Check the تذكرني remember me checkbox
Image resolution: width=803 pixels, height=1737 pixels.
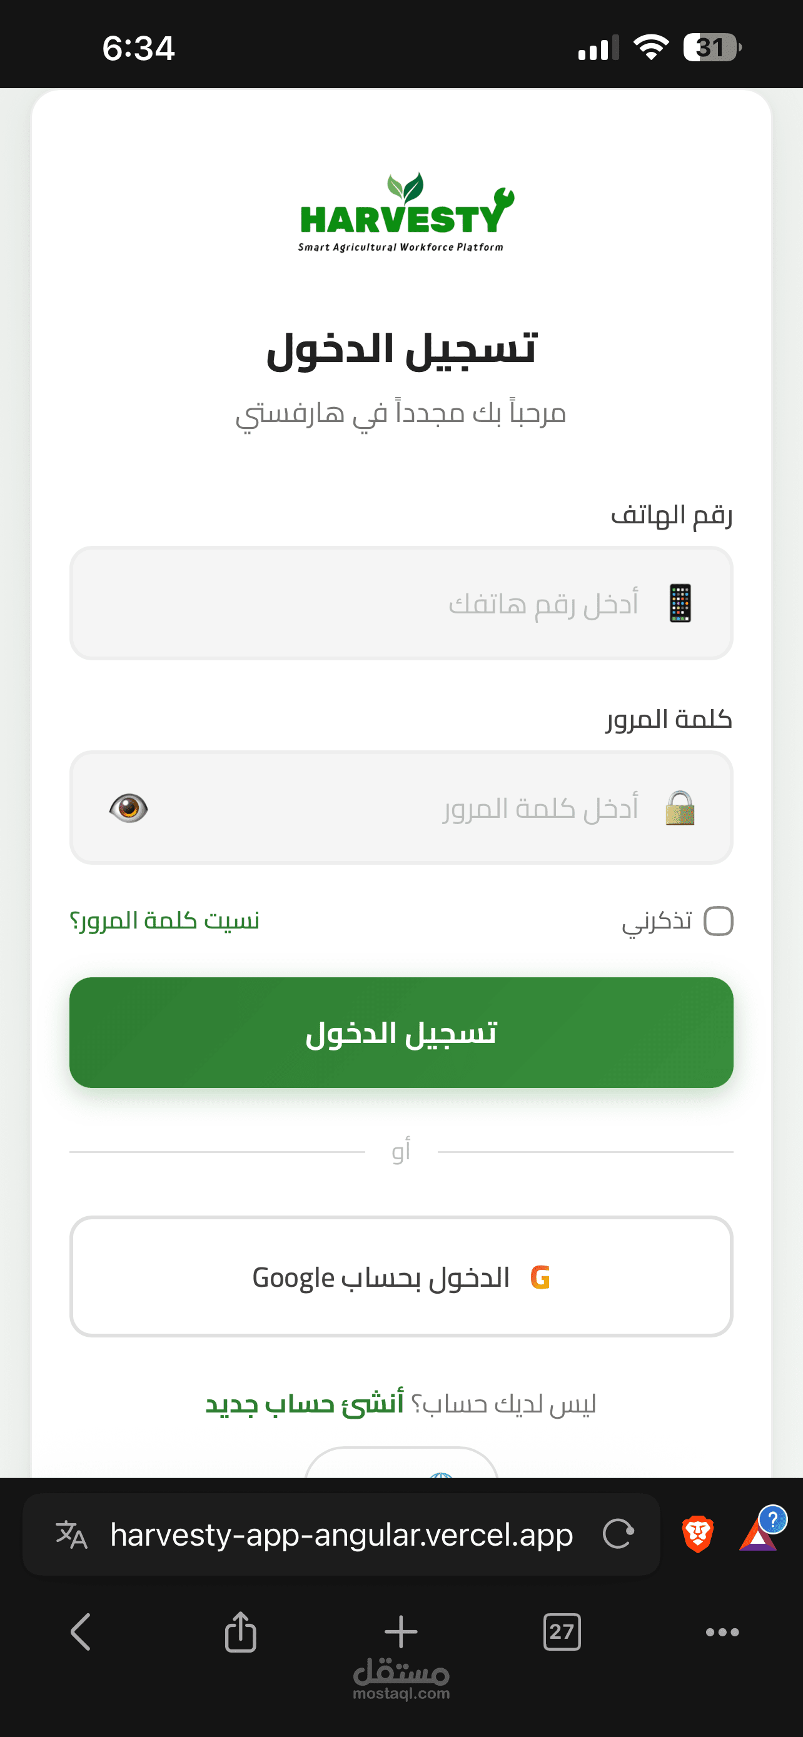[718, 921]
